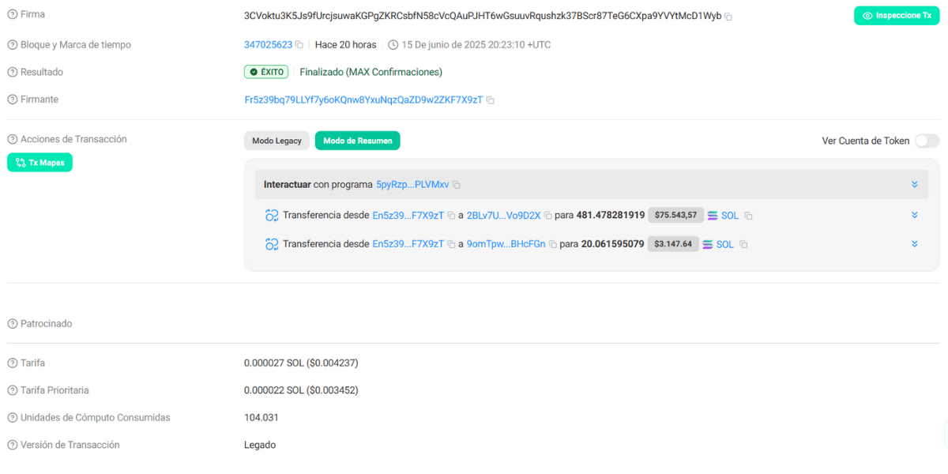Click 'Finalizado (MAX Confirmaciones)' text
This screenshot has height=474, width=948.
coord(371,72)
